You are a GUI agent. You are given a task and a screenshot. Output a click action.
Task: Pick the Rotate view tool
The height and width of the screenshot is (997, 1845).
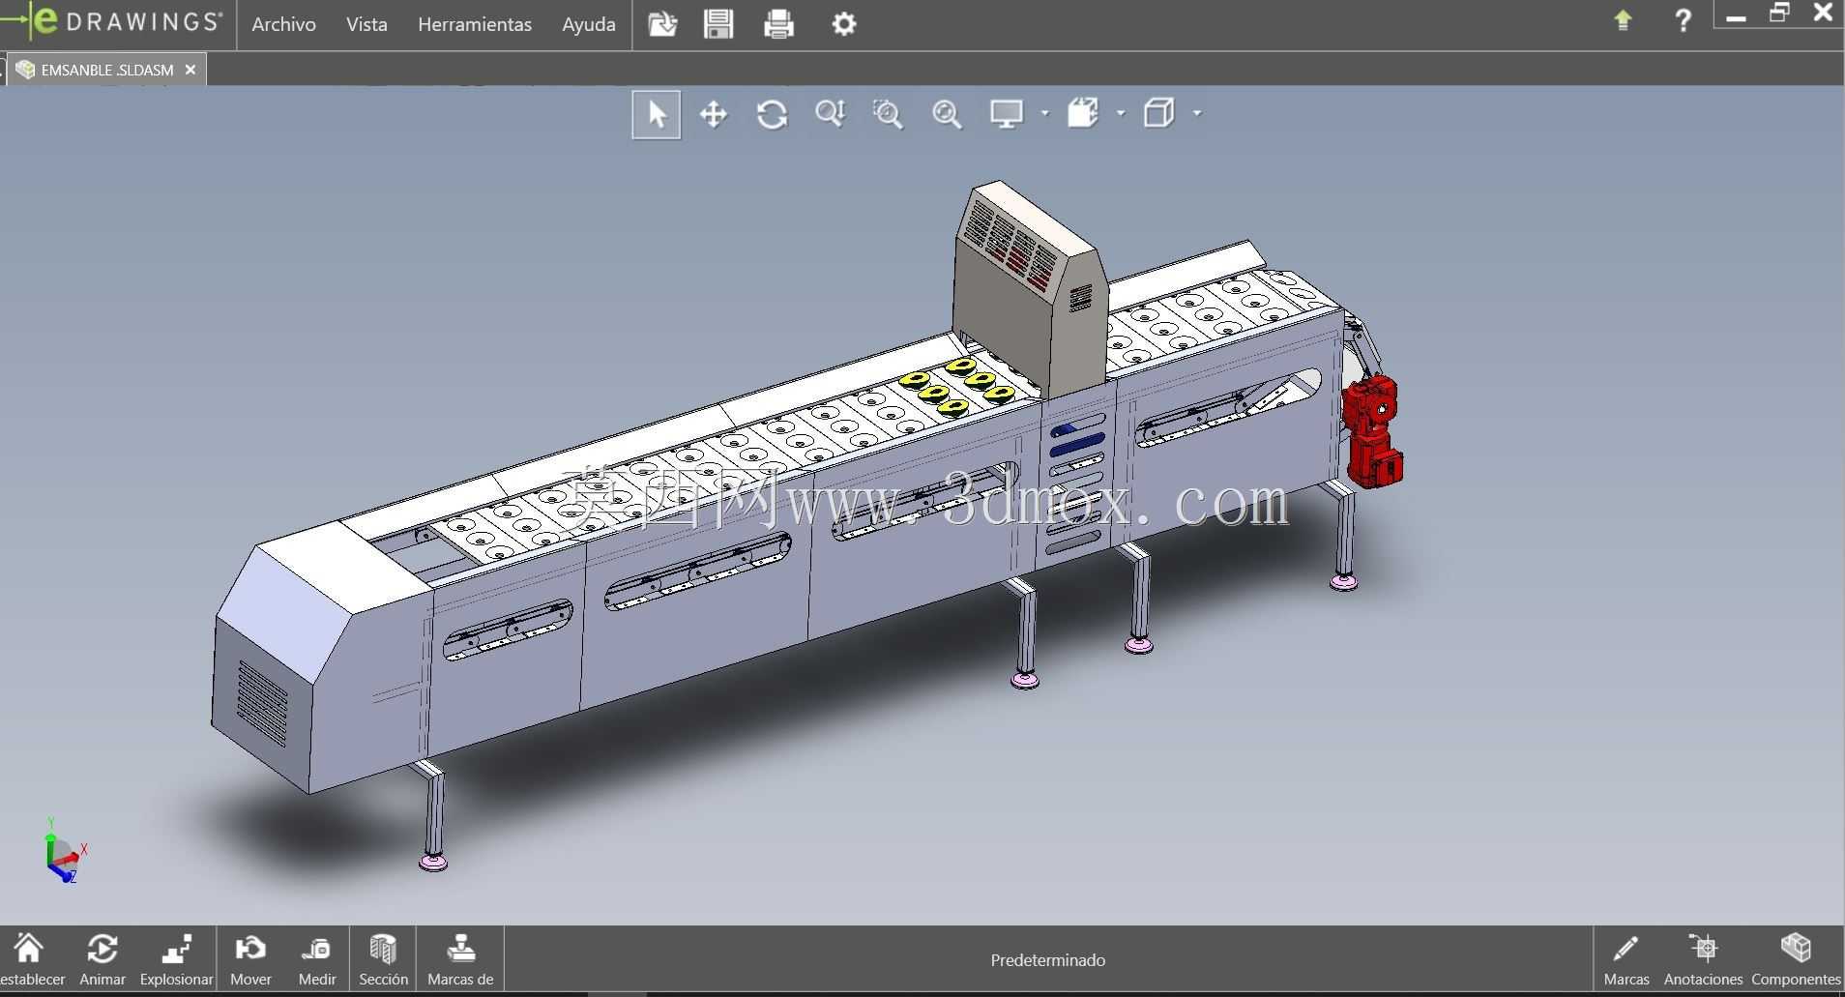click(772, 115)
